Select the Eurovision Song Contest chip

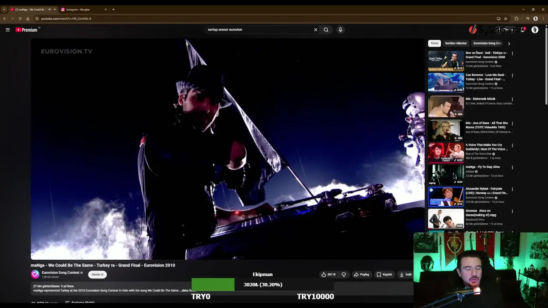[x=487, y=43]
